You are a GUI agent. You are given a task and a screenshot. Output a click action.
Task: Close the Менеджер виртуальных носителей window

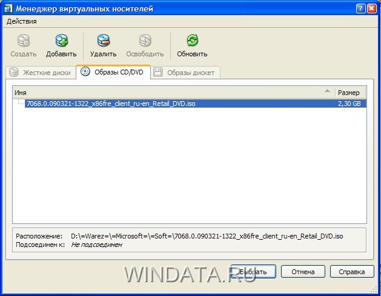tap(372, 8)
